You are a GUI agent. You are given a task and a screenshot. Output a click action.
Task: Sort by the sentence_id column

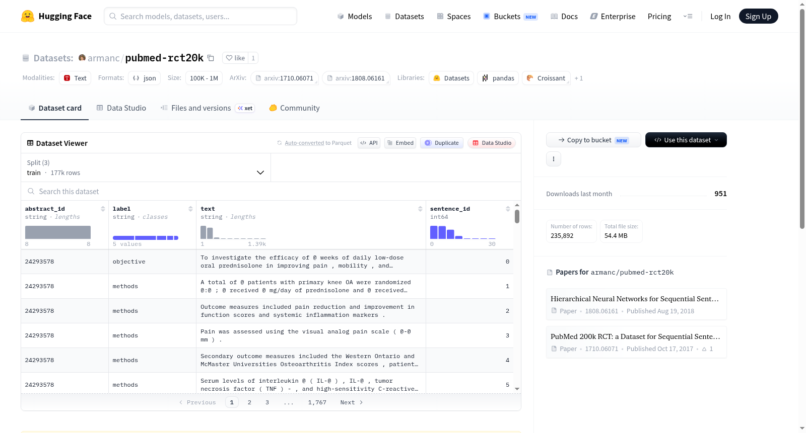coord(508,209)
